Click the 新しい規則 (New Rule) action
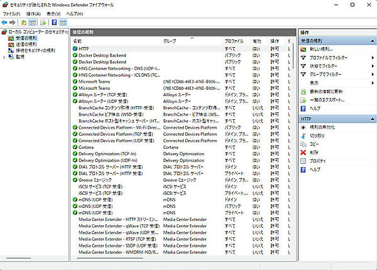This screenshot has height=270, width=377. pyautogui.click(x=321, y=49)
